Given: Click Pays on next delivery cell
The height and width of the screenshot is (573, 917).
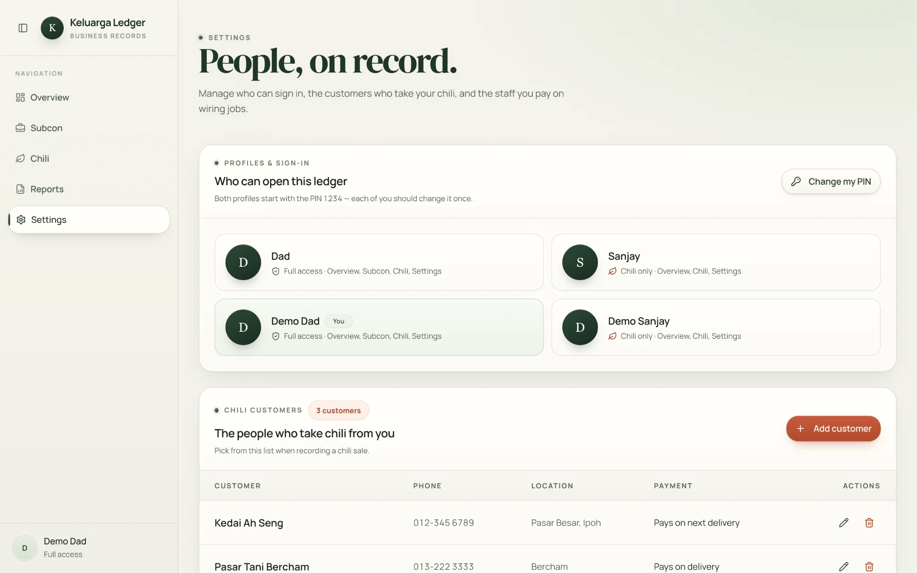Looking at the screenshot, I should [696, 523].
